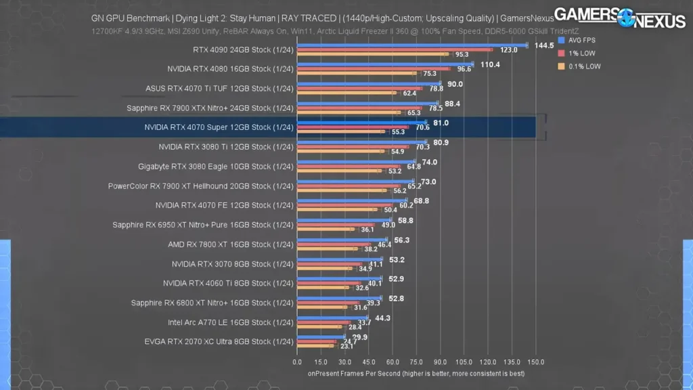This screenshot has height=390, width=693.
Task: Click the 62.4 0.1% low value
Action: [409, 93]
